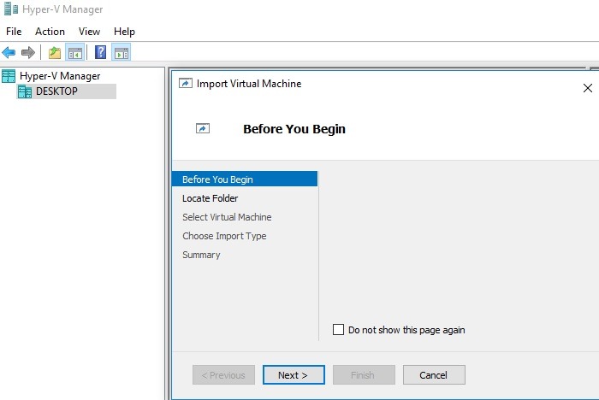
Task: Select the DESKTOP server node
Action: pos(56,91)
